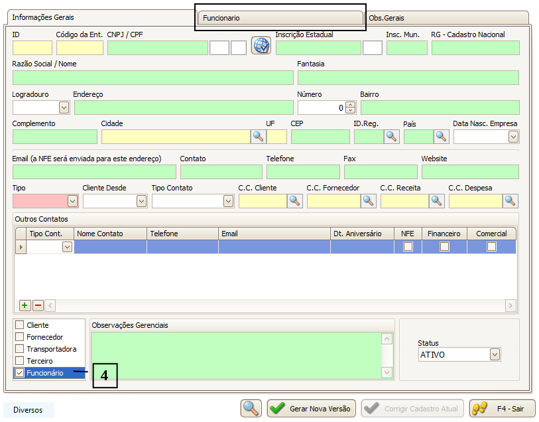Click the C.C. Fornecedor search icon

coord(368,201)
